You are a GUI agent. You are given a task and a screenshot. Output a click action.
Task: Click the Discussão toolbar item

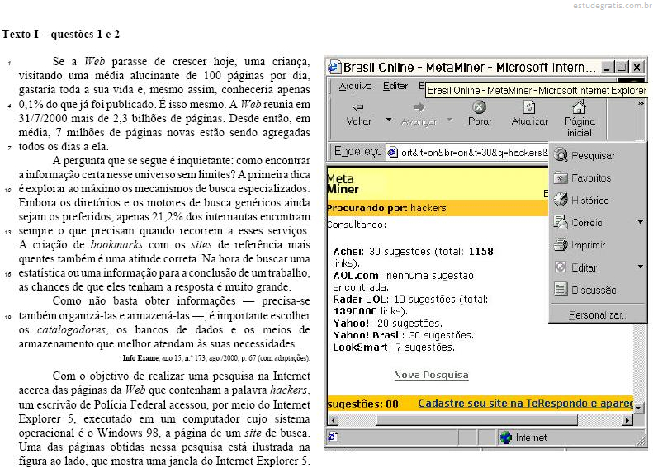point(593,290)
